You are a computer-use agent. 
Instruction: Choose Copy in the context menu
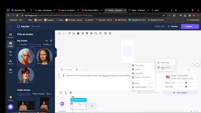pyautogui.click(x=142, y=83)
